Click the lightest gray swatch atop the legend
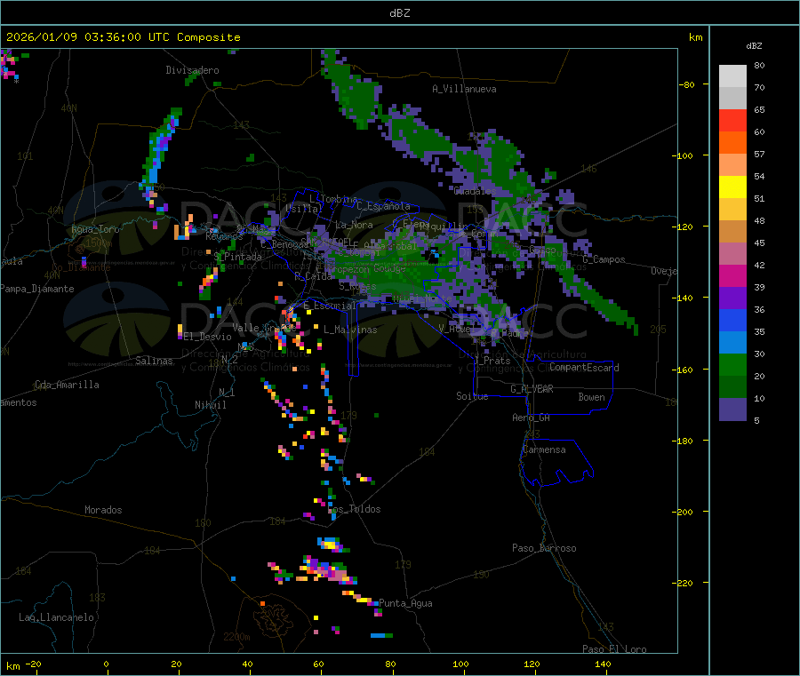 coord(732,76)
